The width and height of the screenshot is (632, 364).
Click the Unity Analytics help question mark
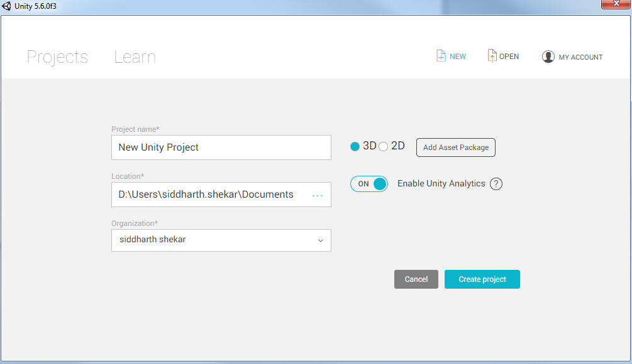click(496, 184)
